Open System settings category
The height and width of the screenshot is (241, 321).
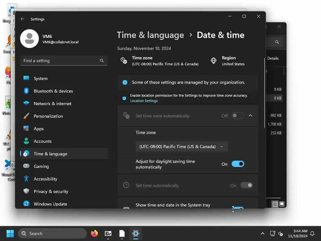64,78
